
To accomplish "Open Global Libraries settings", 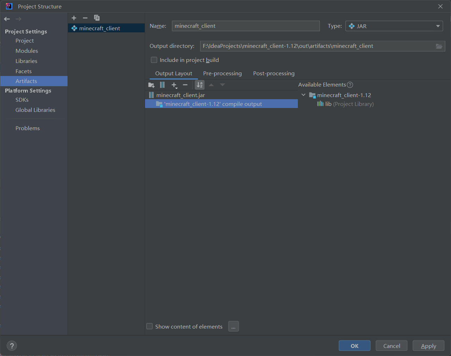I will 35,110.
